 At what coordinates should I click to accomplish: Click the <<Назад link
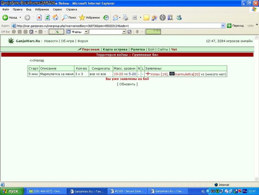click(37, 60)
